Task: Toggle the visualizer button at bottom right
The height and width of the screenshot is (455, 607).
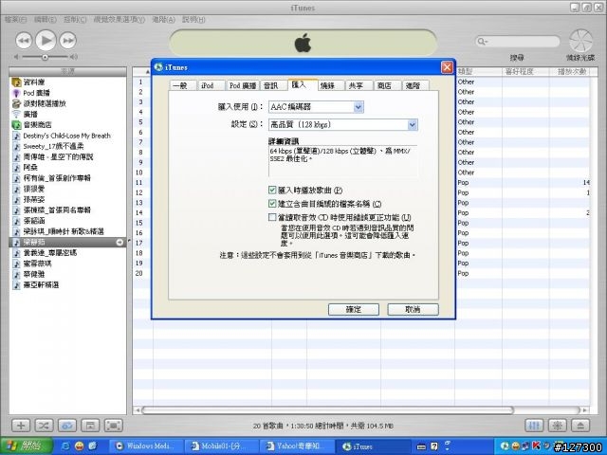Action: pyautogui.click(x=558, y=426)
